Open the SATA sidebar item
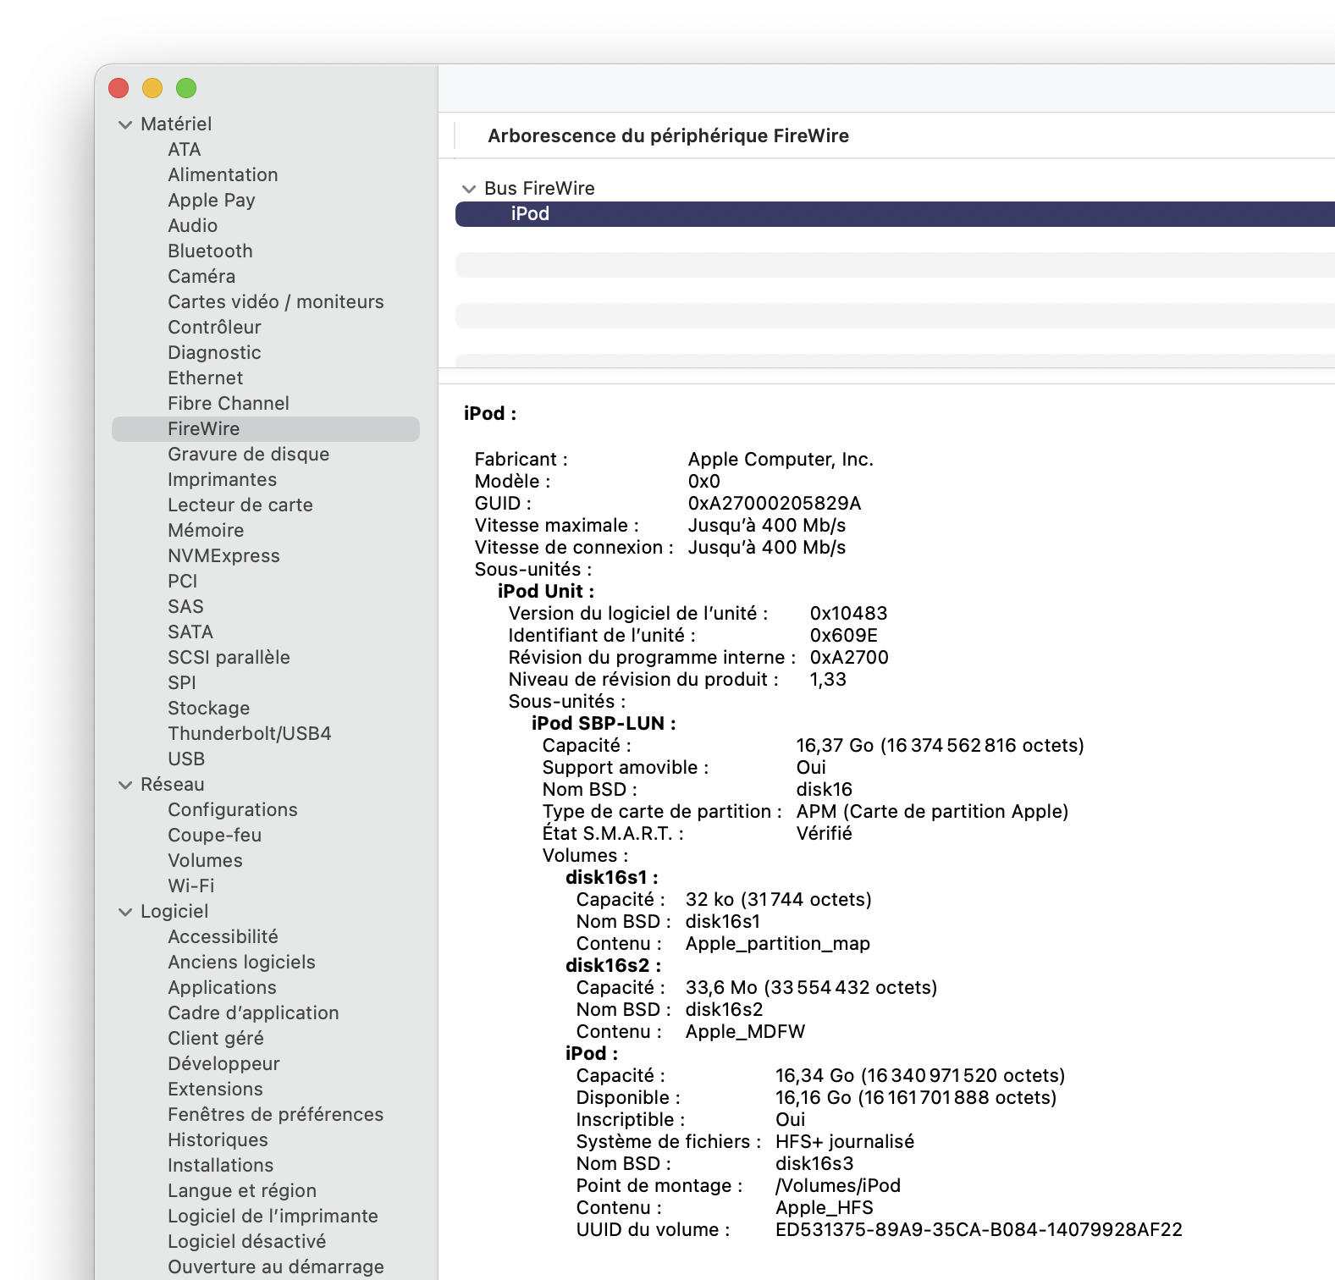 [190, 632]
